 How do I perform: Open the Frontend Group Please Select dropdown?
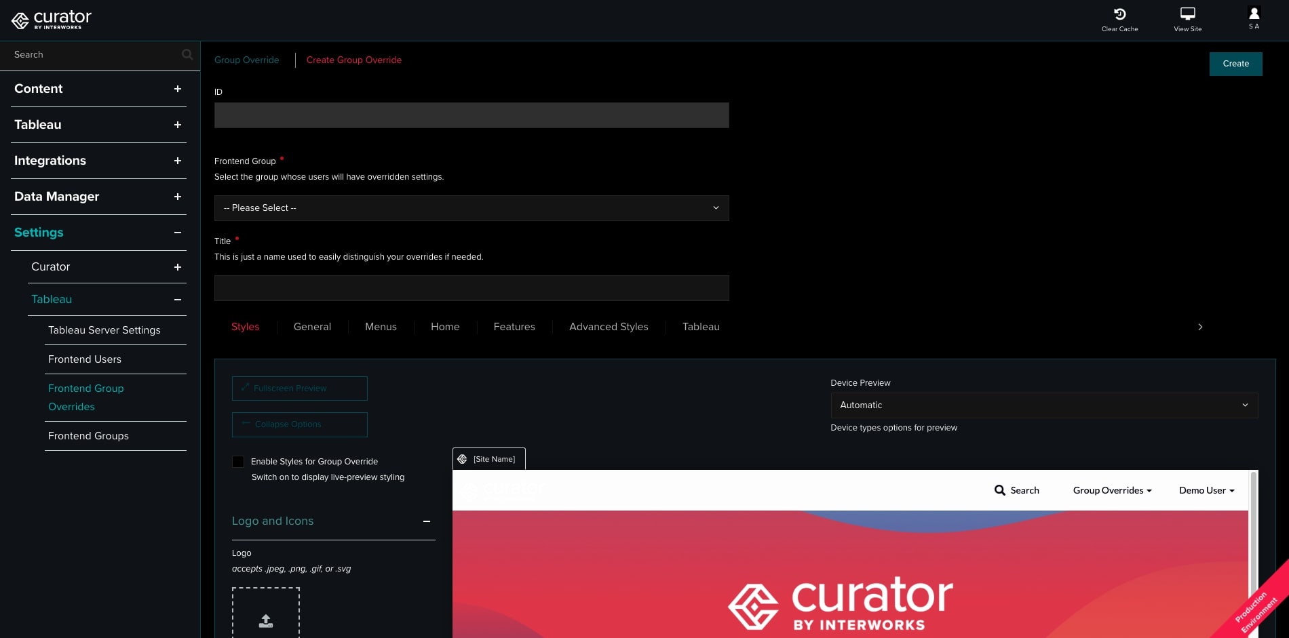[x=472, y=208]
